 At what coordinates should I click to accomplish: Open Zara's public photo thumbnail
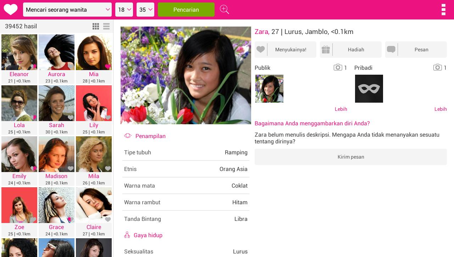point(269,88)
